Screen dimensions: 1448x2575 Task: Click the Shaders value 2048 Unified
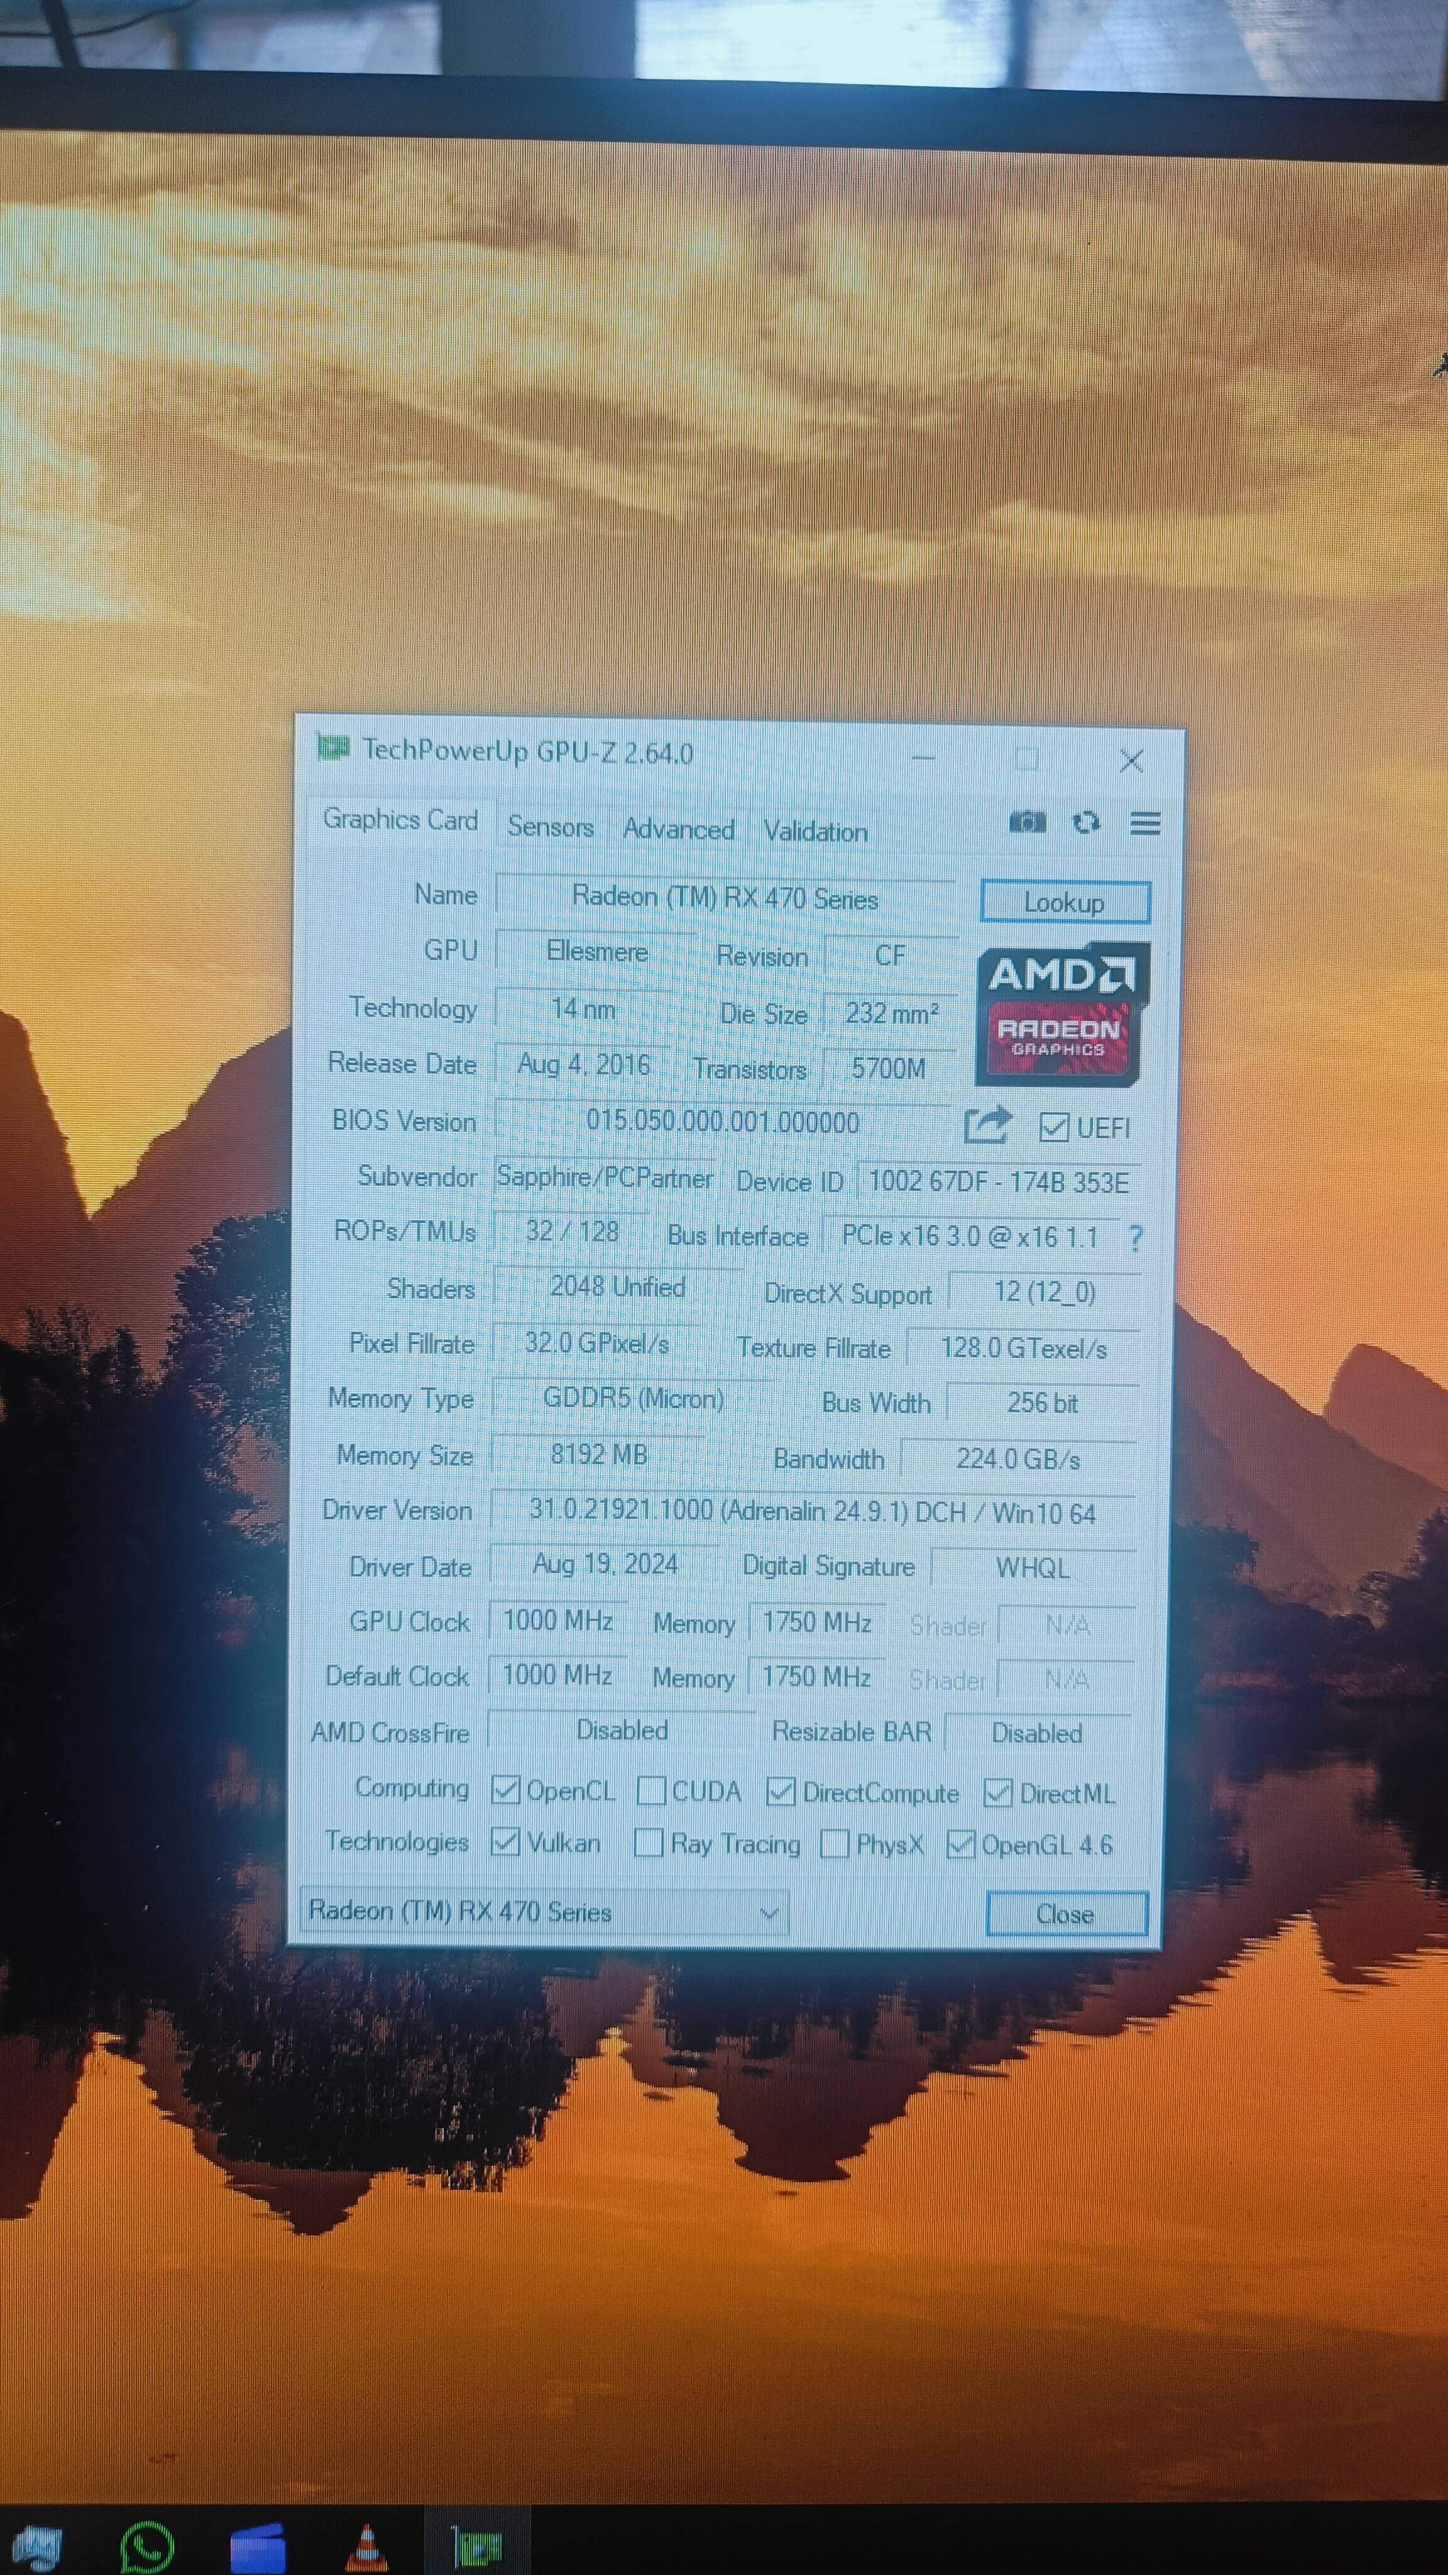pyautogui.click(x=618, y=1287)
